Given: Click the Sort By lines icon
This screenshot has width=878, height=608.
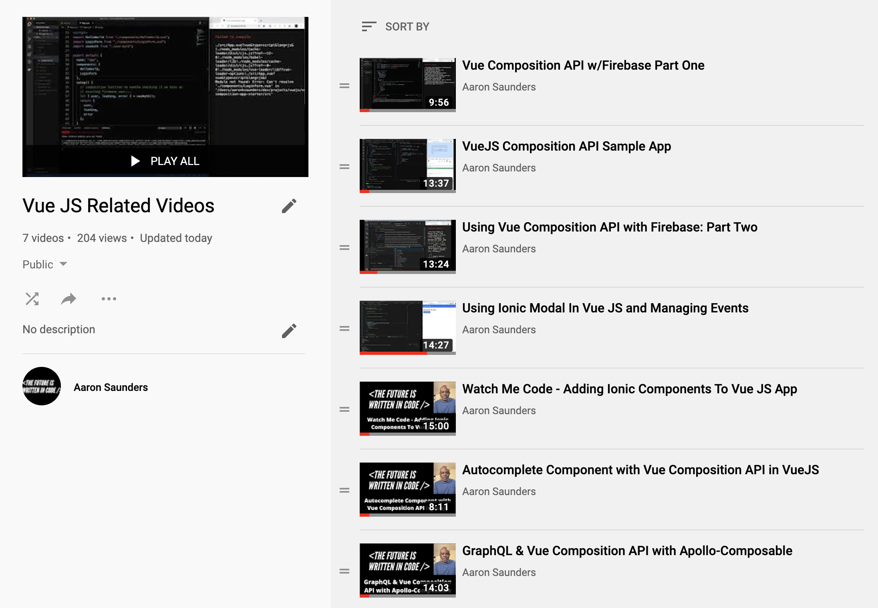Looking at the screenshot, I should point(369,27).
